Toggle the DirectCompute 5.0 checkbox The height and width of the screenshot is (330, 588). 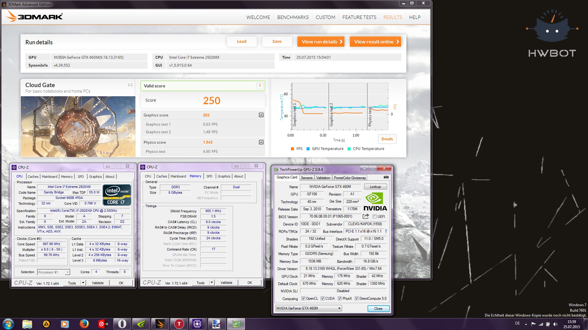[356, 299]
